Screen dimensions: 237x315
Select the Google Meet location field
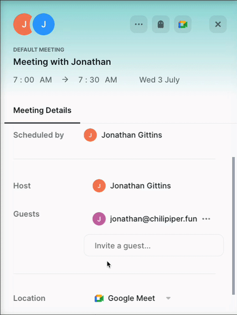click(132, 298)
